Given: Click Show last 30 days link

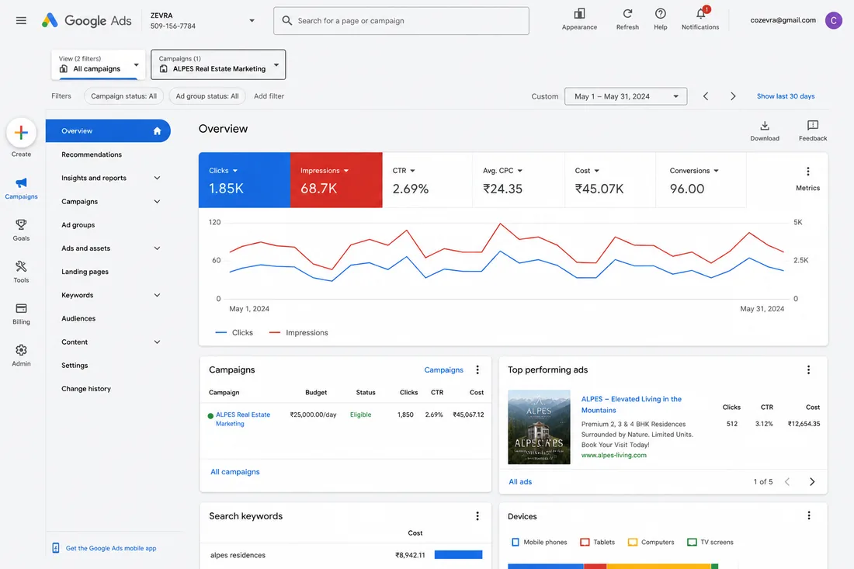Looking at the screenshot, I should [786, 96].
